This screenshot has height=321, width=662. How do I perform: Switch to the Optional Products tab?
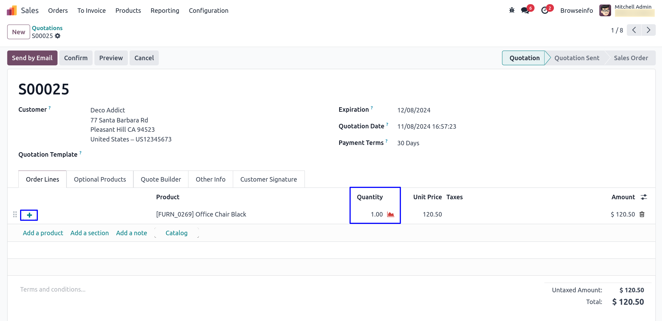coord(100,179)
